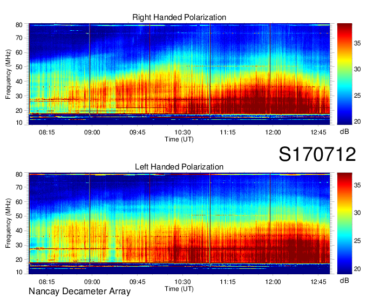Screen dimensions: 367x298
Task: Click 12:45 tick of Left Handed plot
Action: pos(318,282)
